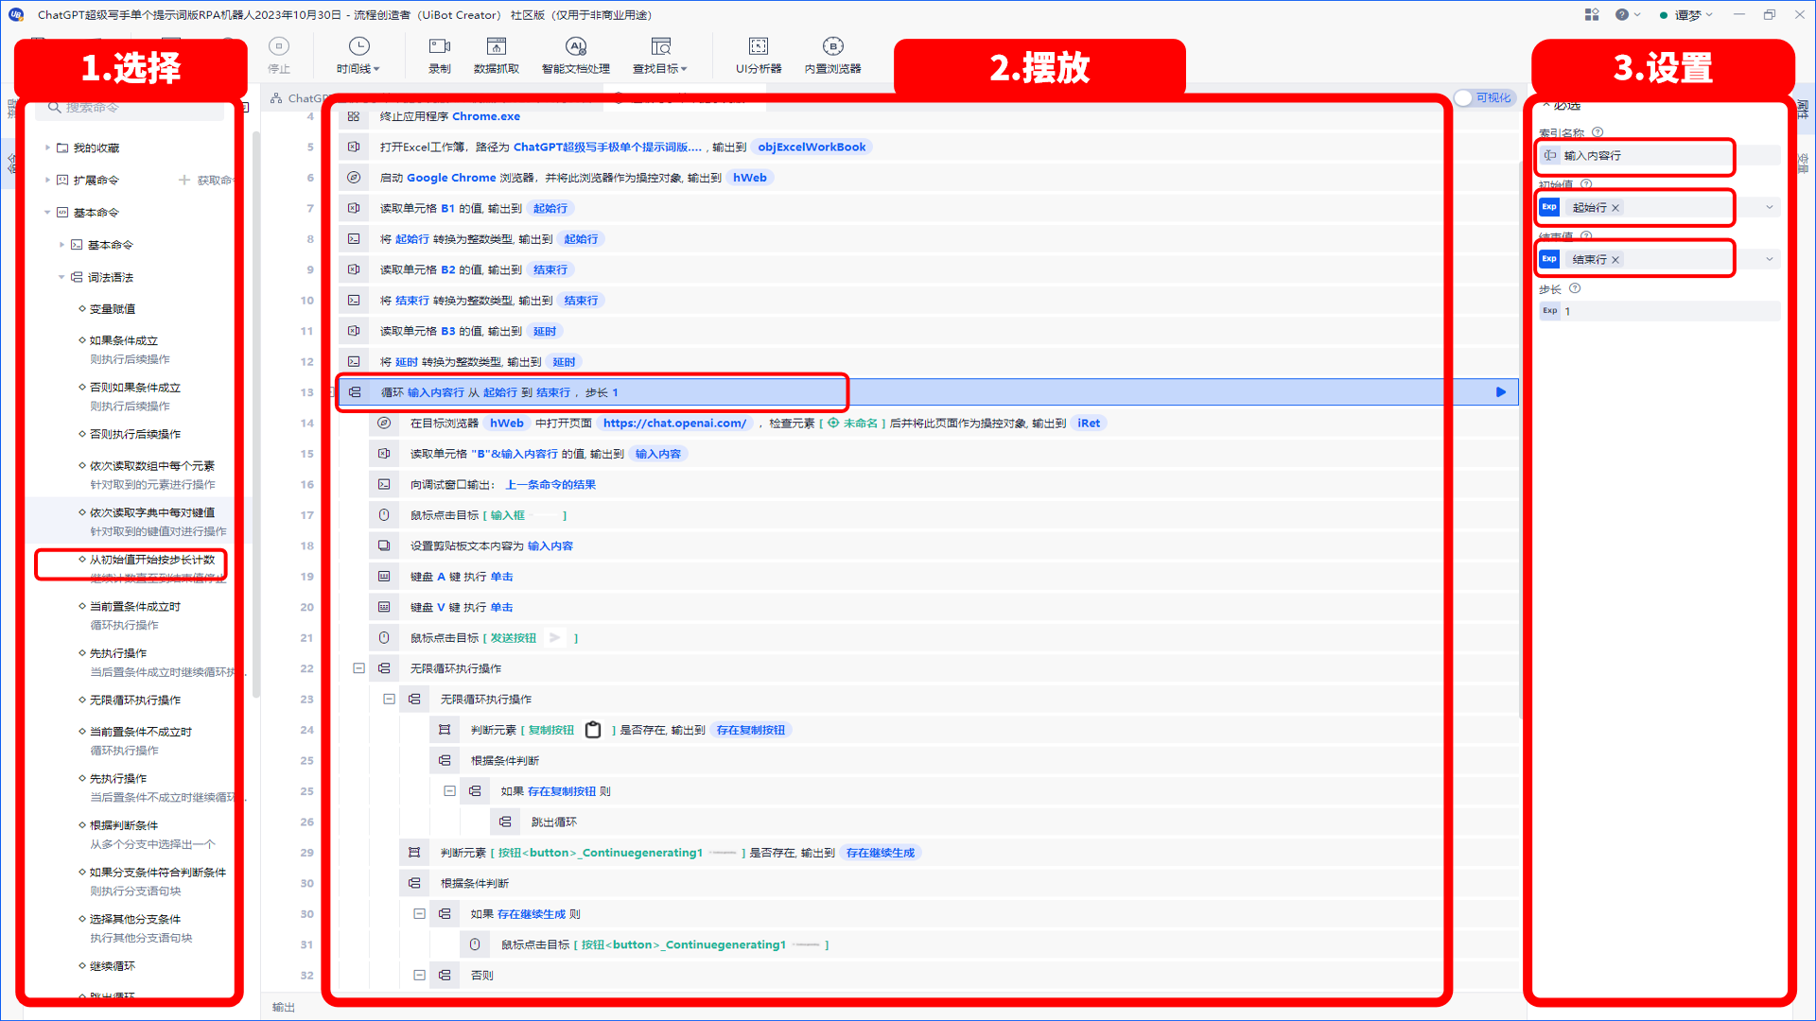The width and height of the screenshot is (1816, 1021).
Task: Toggle the Exp mode for the 步长 field
Action: [1549, 311]
